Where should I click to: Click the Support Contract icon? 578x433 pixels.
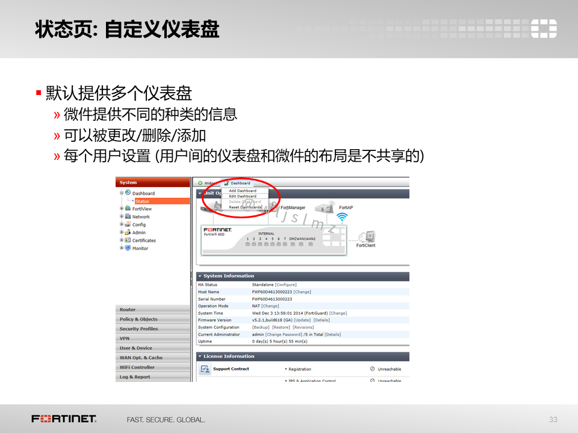click(205, 369)
